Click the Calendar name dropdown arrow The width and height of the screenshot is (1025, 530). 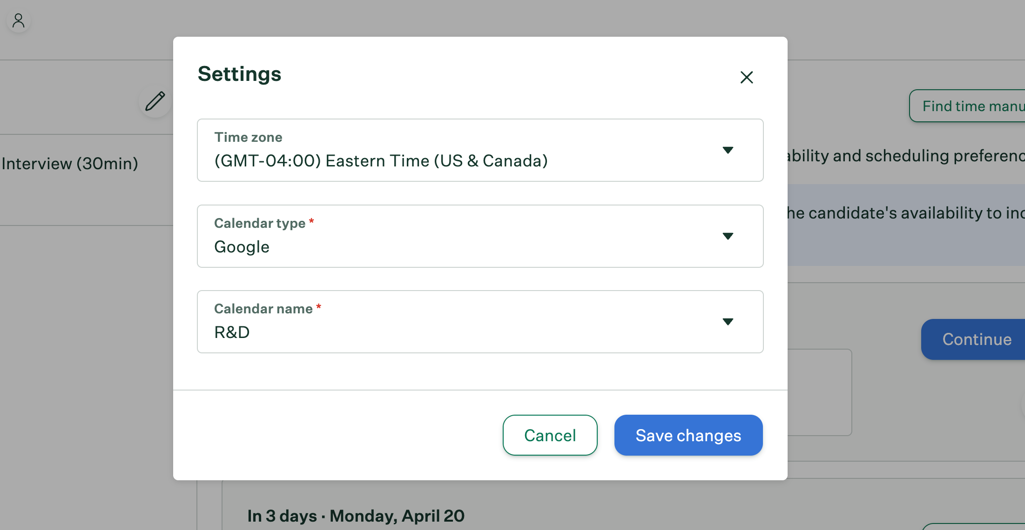tap(728, 321)
